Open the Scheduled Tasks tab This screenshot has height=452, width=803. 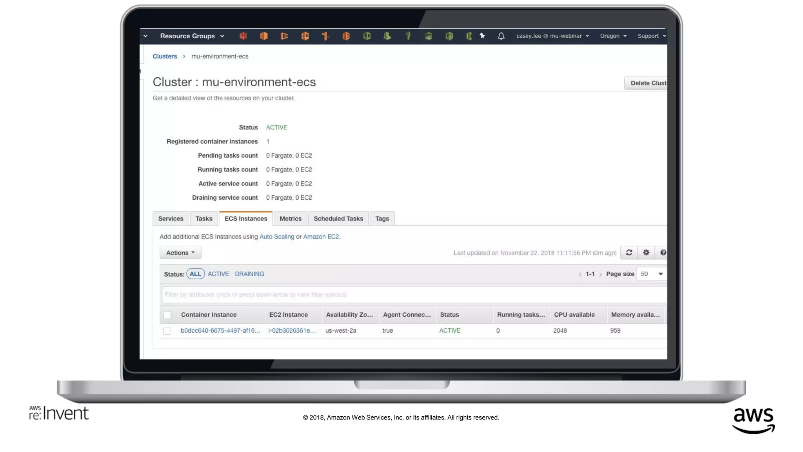(338, 219)
